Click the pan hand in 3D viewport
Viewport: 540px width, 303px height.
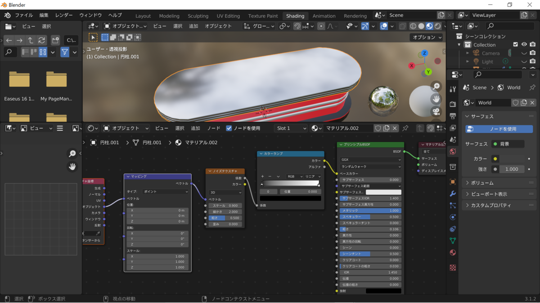tap(436, 99)
